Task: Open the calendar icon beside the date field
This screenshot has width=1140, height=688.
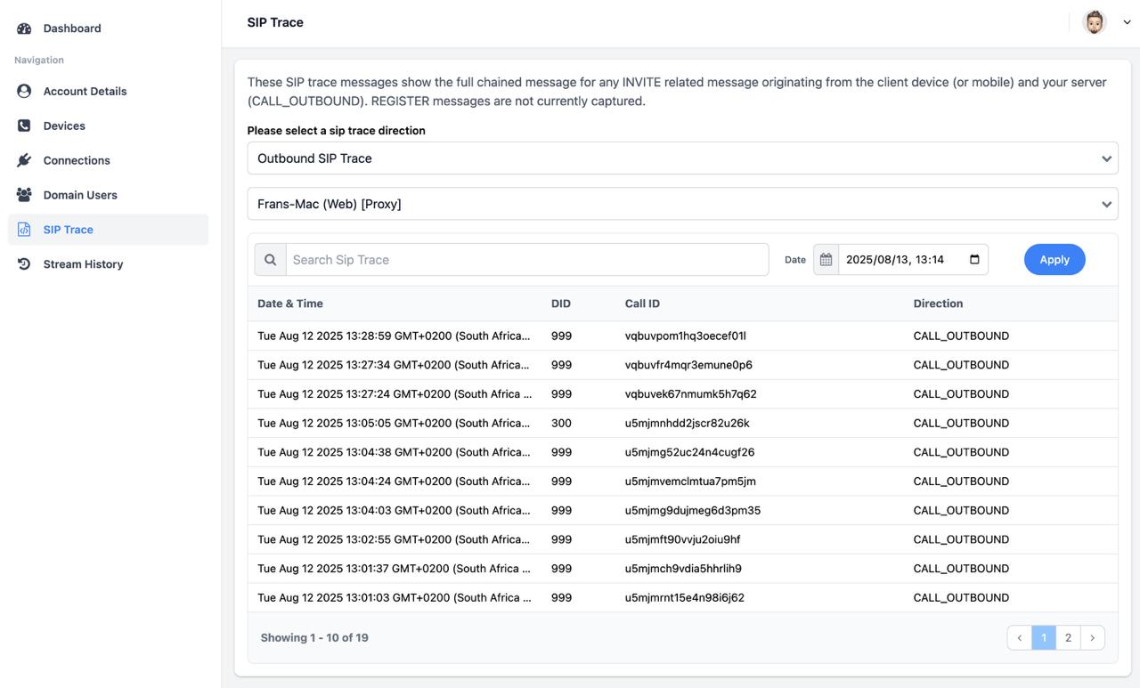Action: pyautogui.click(x=826, y=259)
